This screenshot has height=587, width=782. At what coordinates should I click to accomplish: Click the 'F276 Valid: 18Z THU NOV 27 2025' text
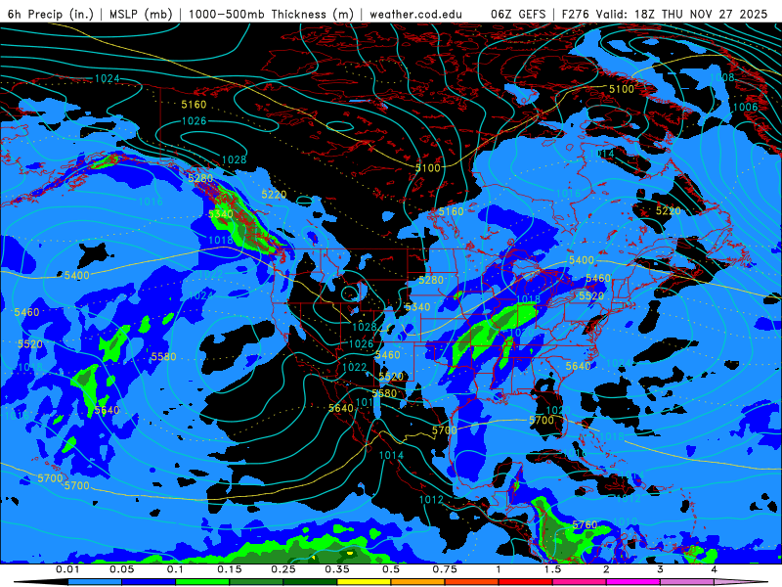pyautogui.click(x=665, y=14)
